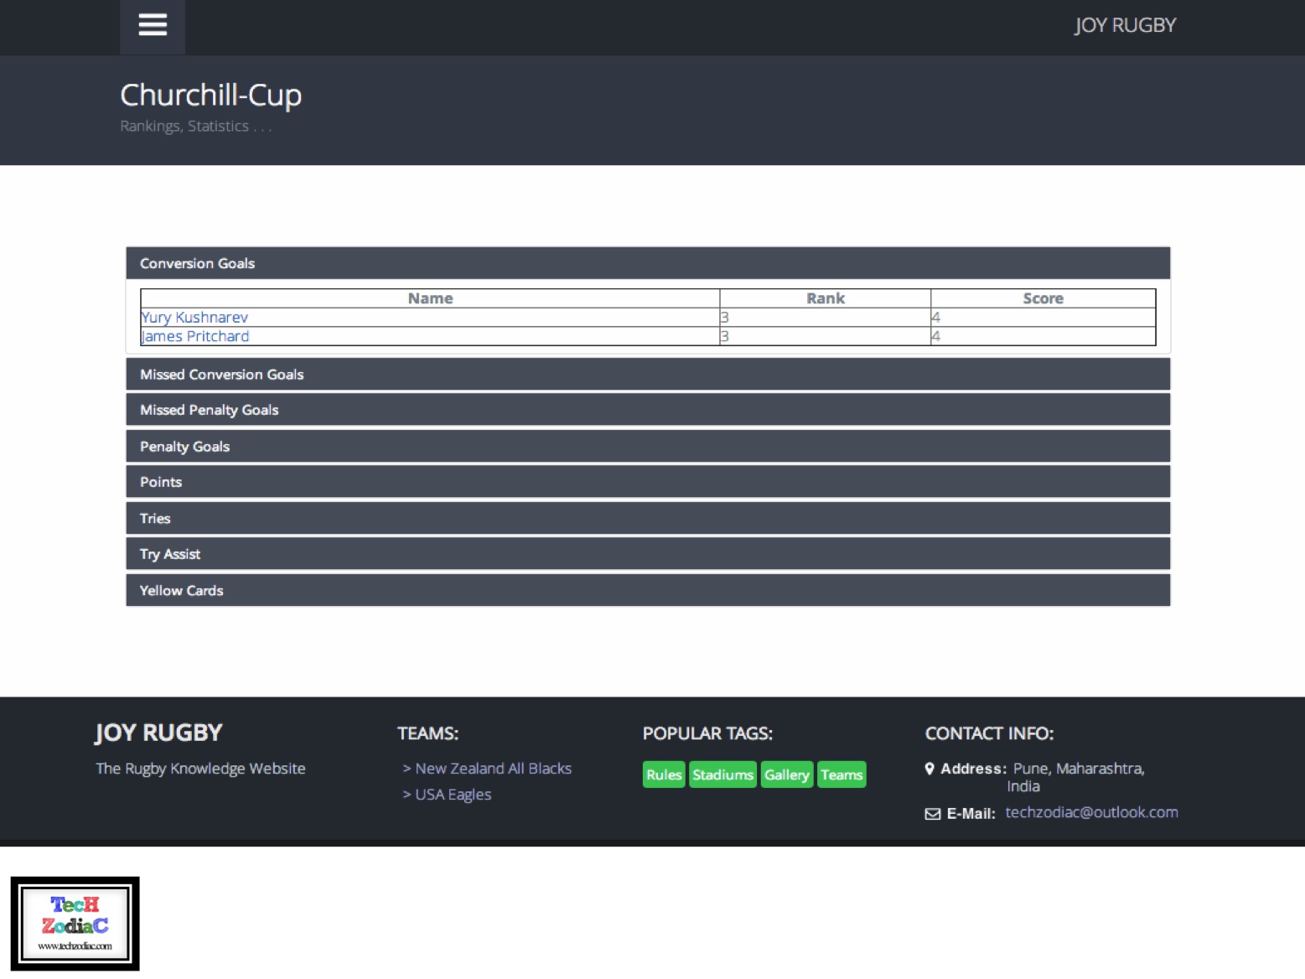This screenshot has width=1305, height=979.
Task: Click the footer JOY RUGBY title
Action: pos(158,733)
